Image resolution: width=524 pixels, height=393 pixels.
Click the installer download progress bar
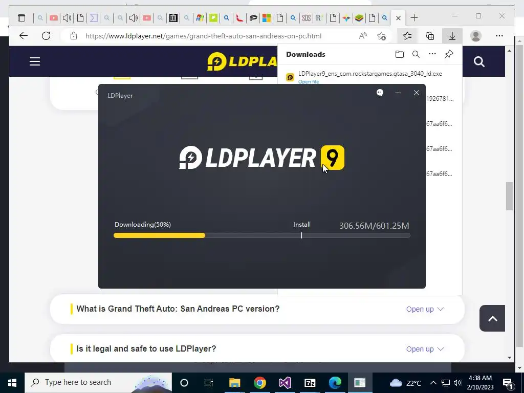pos(261,235)
